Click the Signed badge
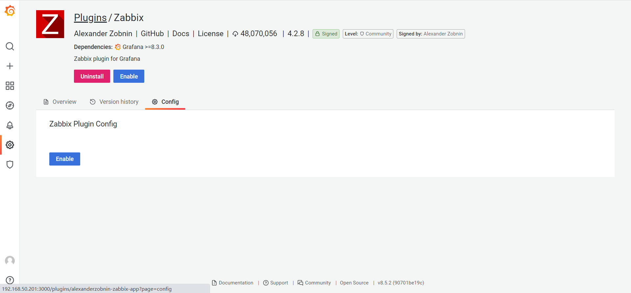631x293 pixels. coord(326,34)
